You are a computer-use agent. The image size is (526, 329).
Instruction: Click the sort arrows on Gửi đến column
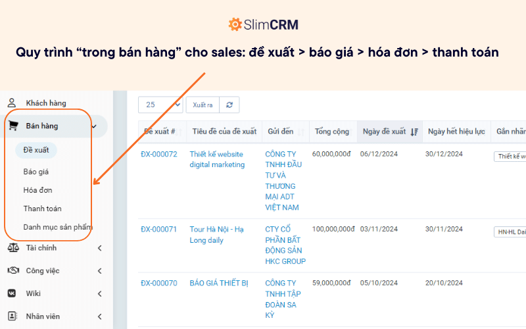[301, 132]
